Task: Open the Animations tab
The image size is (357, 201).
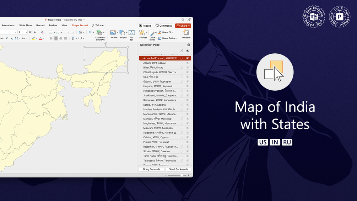Action: [8, 26]
